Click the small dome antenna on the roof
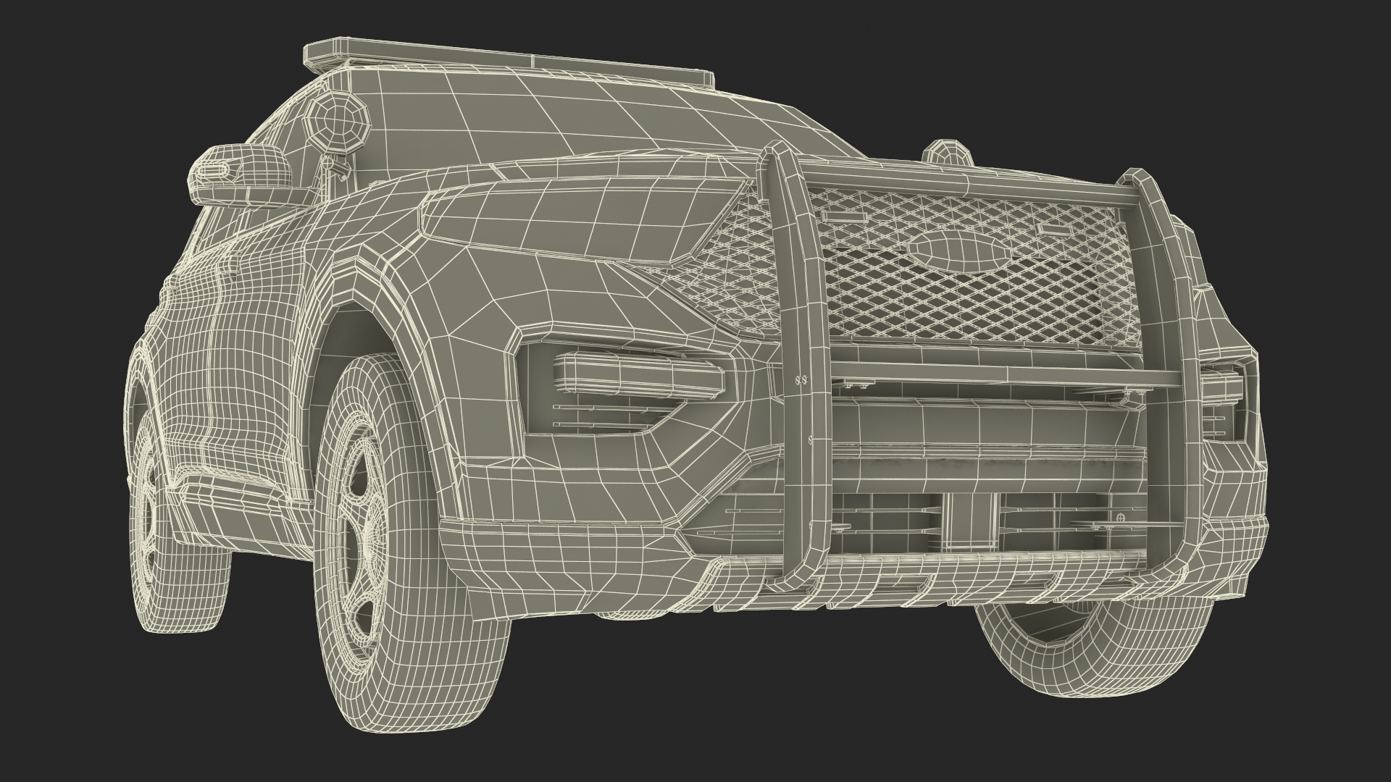The width and height of the screenshot is (1391, 782). [x=948, y=154]
